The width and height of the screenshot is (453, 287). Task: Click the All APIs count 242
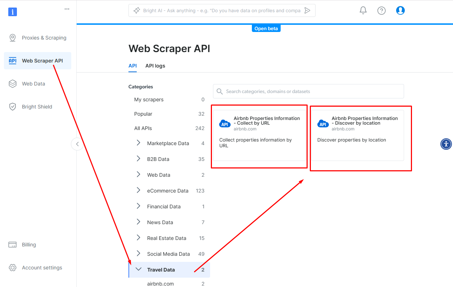[200, 128]
